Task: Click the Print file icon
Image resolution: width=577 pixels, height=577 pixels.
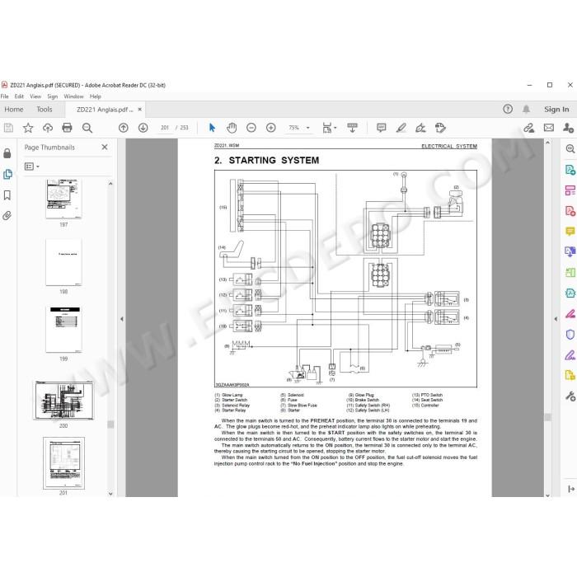Action: (x=67, y=128)
